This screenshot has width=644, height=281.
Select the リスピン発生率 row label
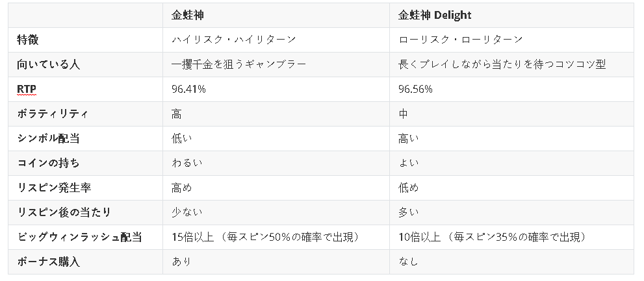pos(53,188)
